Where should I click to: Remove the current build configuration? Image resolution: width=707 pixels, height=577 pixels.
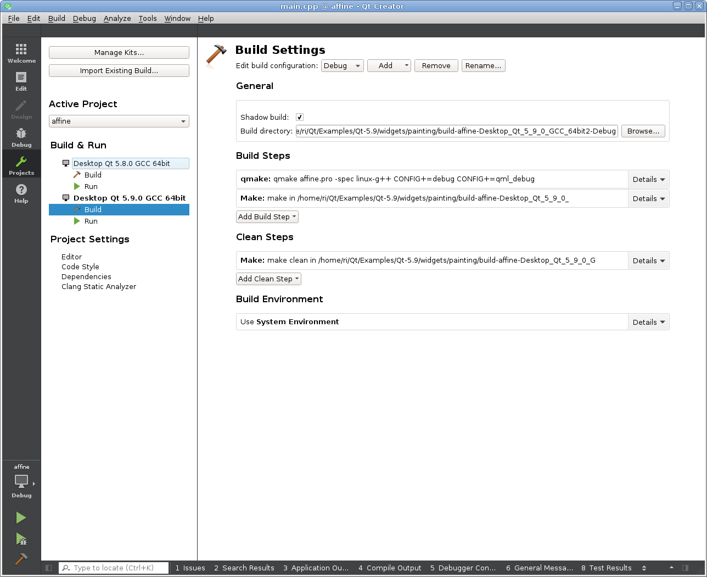pyautogui.click(x=436, y=65)
